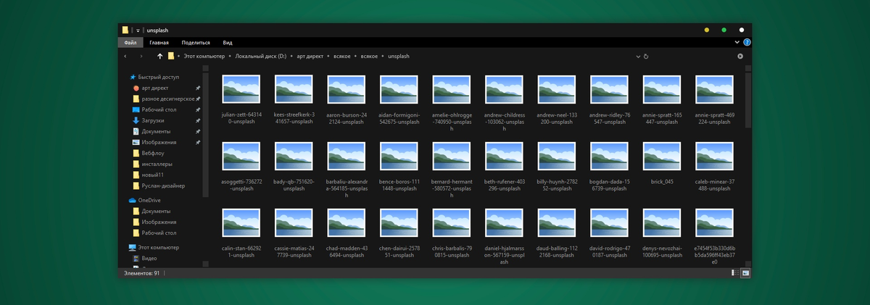Jump to Локальный диск (D:) in breadcrumb

click(x=261, y=56)
